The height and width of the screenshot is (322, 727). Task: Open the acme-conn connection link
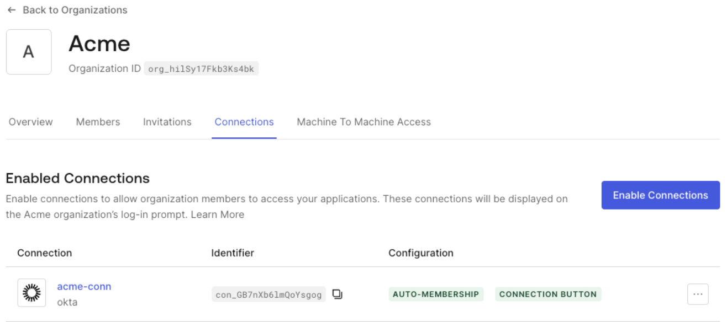point(84,287)
